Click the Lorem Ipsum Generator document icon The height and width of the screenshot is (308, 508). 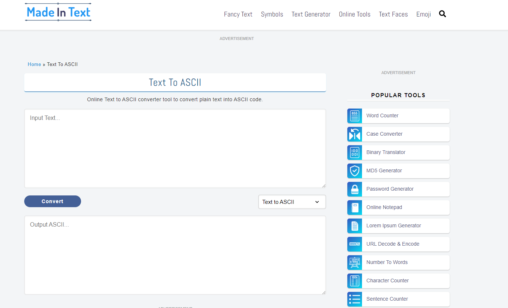[x=355, y=225]
